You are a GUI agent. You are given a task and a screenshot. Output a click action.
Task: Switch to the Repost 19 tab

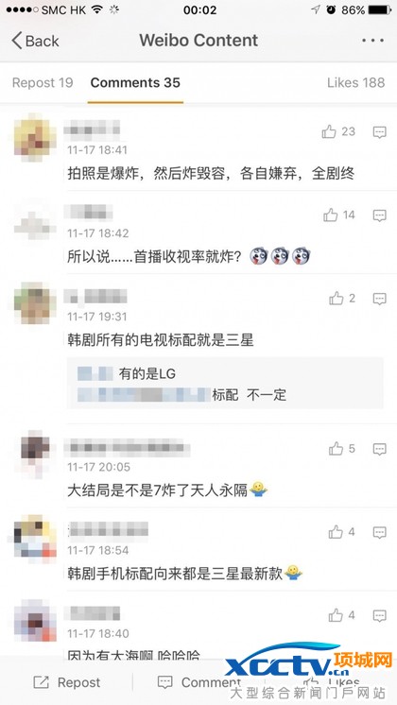[43, 83]
